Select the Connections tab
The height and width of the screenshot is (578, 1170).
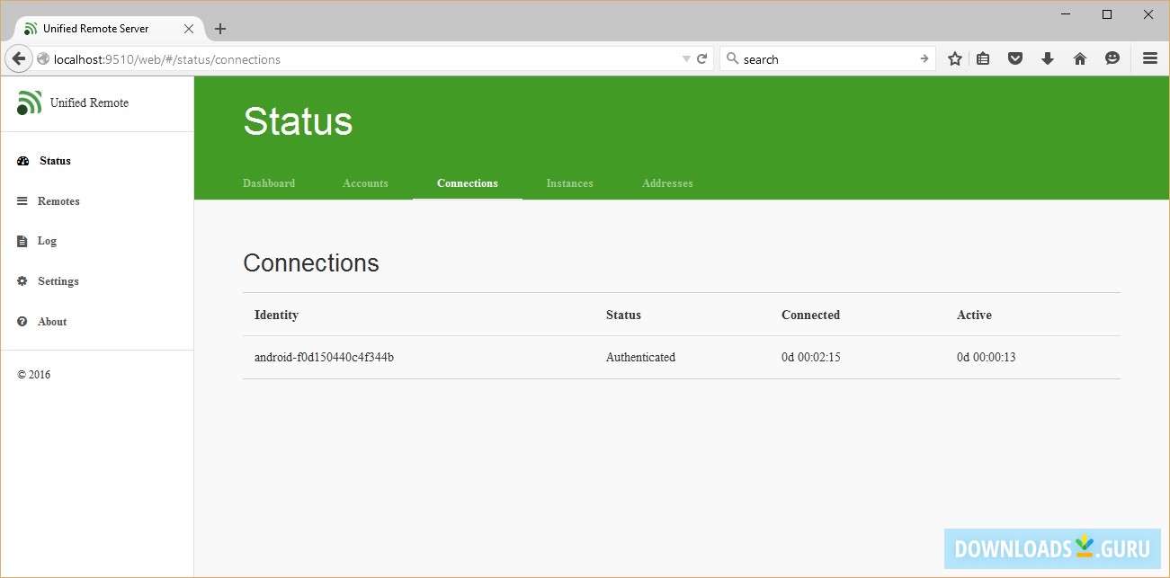point(468,183)
